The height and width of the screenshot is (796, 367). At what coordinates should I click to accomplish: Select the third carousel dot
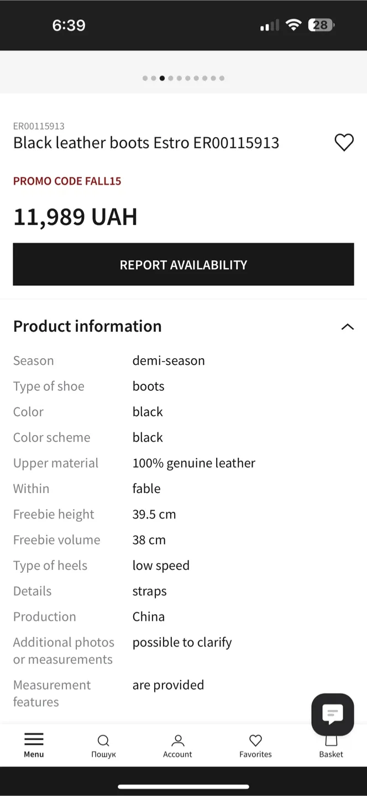tap(162, 78)
